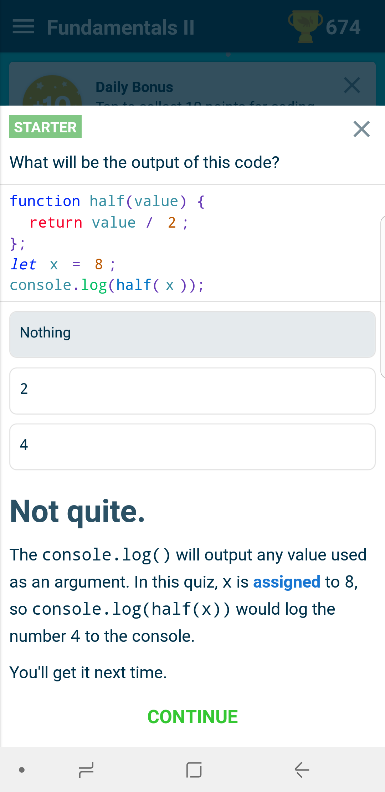Viewport: 385px width, 792px height.
Task: Tap the Daily Bonus title text
Action: coord(134,87)
